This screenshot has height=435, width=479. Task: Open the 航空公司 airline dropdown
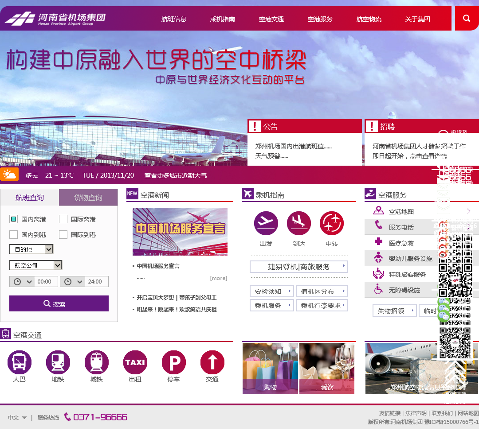click(36, 265)
